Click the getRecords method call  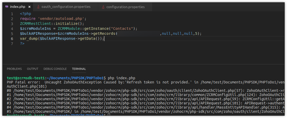104,34
